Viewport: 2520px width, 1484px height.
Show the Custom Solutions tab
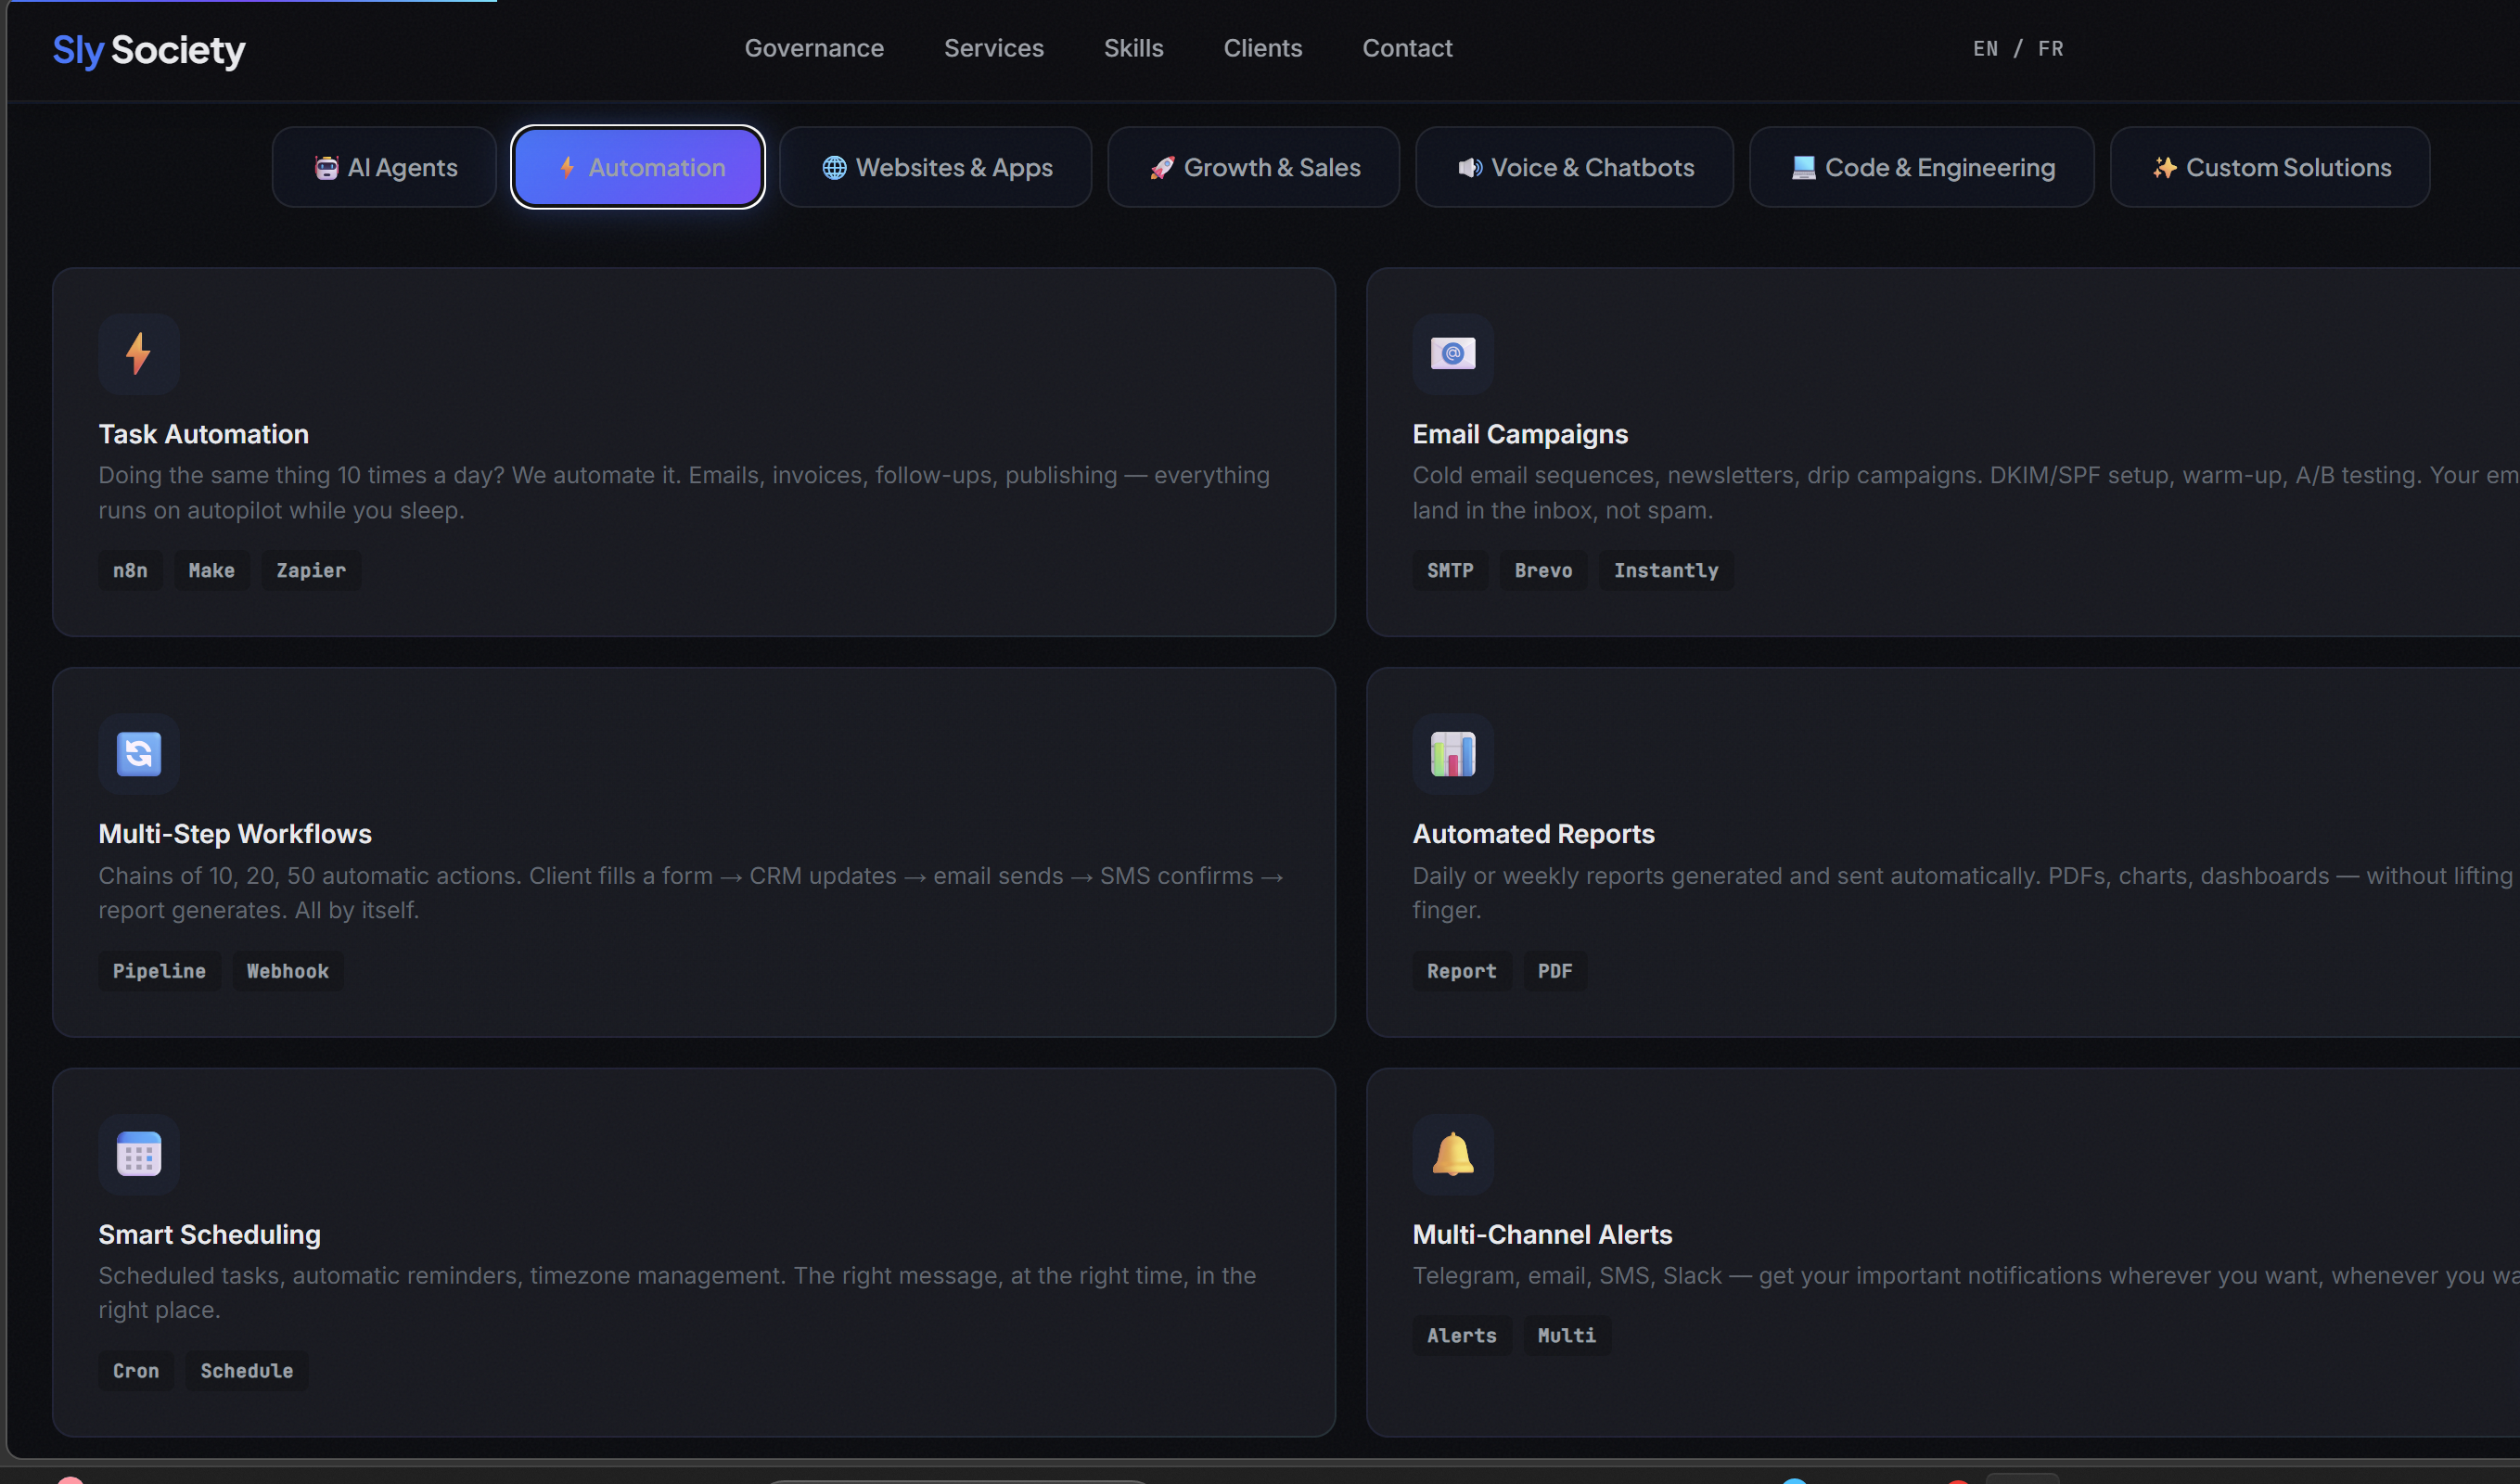2270,167
